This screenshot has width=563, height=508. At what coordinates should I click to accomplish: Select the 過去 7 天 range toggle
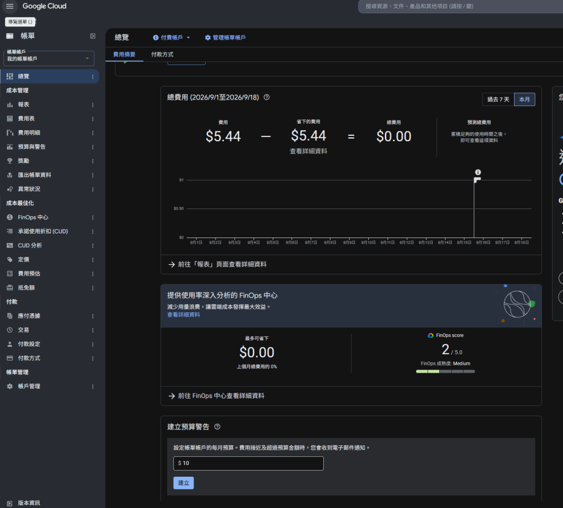pos(498,100)
